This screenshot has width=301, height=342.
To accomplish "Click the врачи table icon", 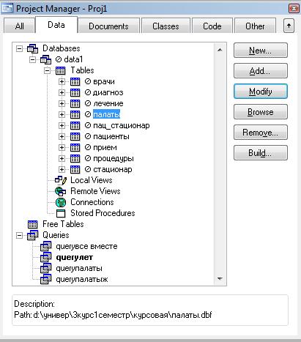I will click(x=75, y=81).
